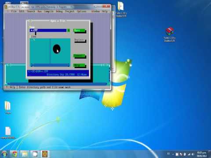Open the Windows Start menu orb

pos(4,154)
